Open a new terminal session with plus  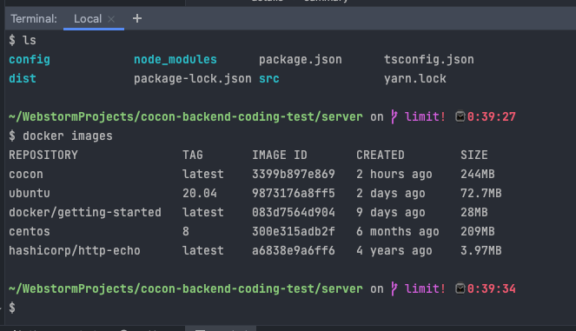click(x=137, y=18)
